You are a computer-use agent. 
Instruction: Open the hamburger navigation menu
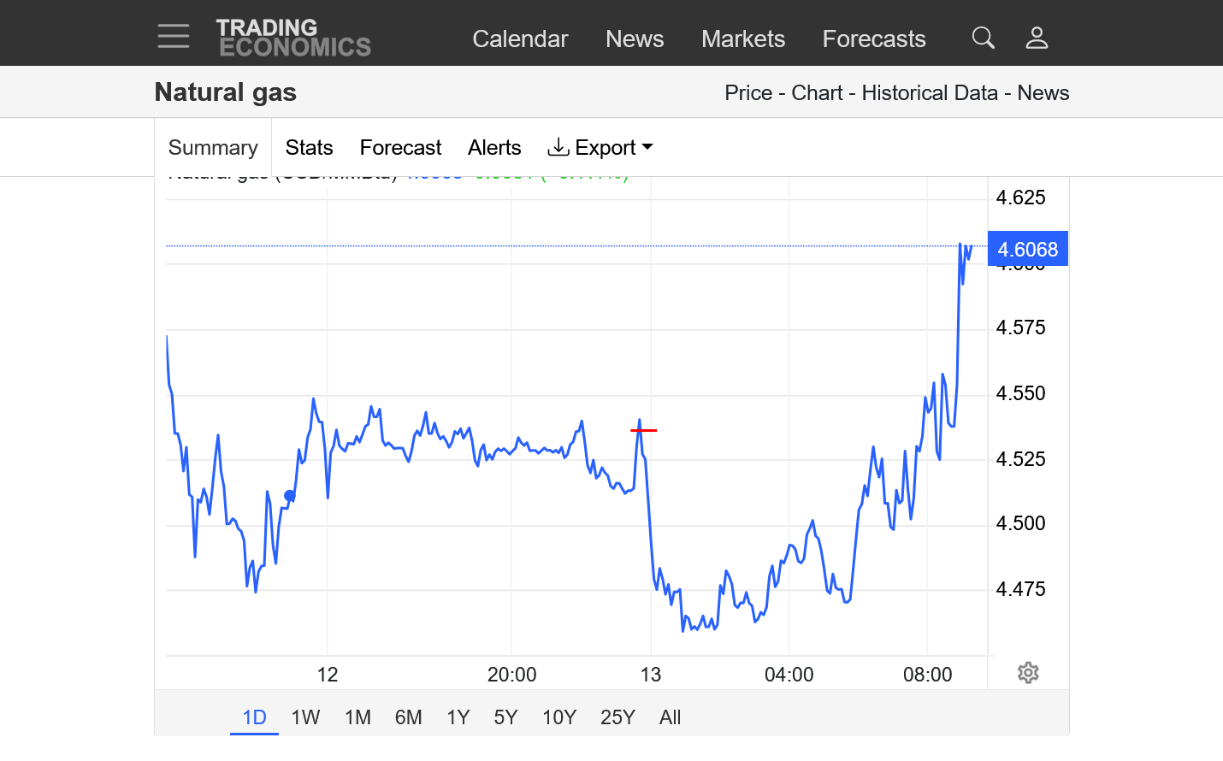click(x=174, y=36)
